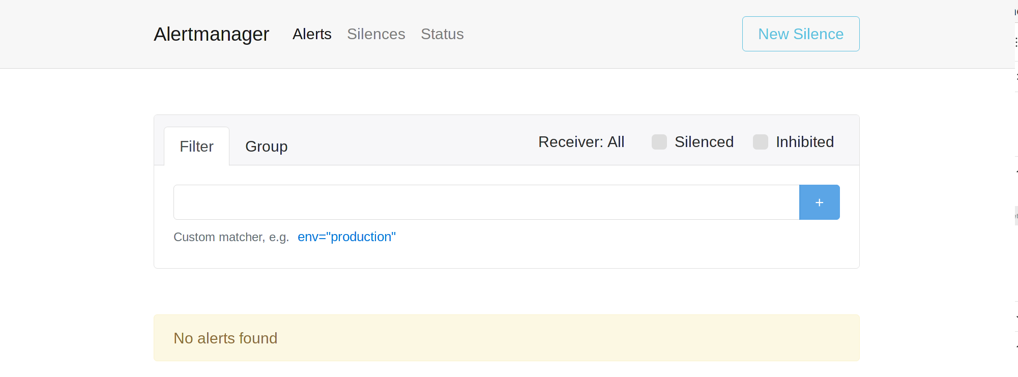Tick the Inhibited checkbox
Screen dimensions: 1018x377
tap(760, 142)
